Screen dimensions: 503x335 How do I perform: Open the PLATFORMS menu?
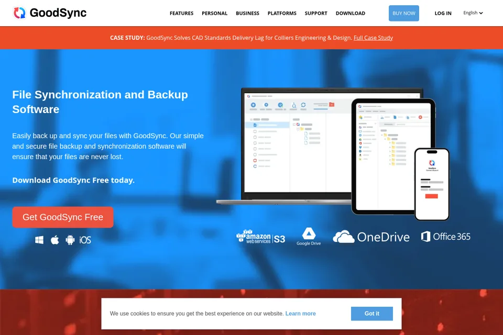point(282,13)
